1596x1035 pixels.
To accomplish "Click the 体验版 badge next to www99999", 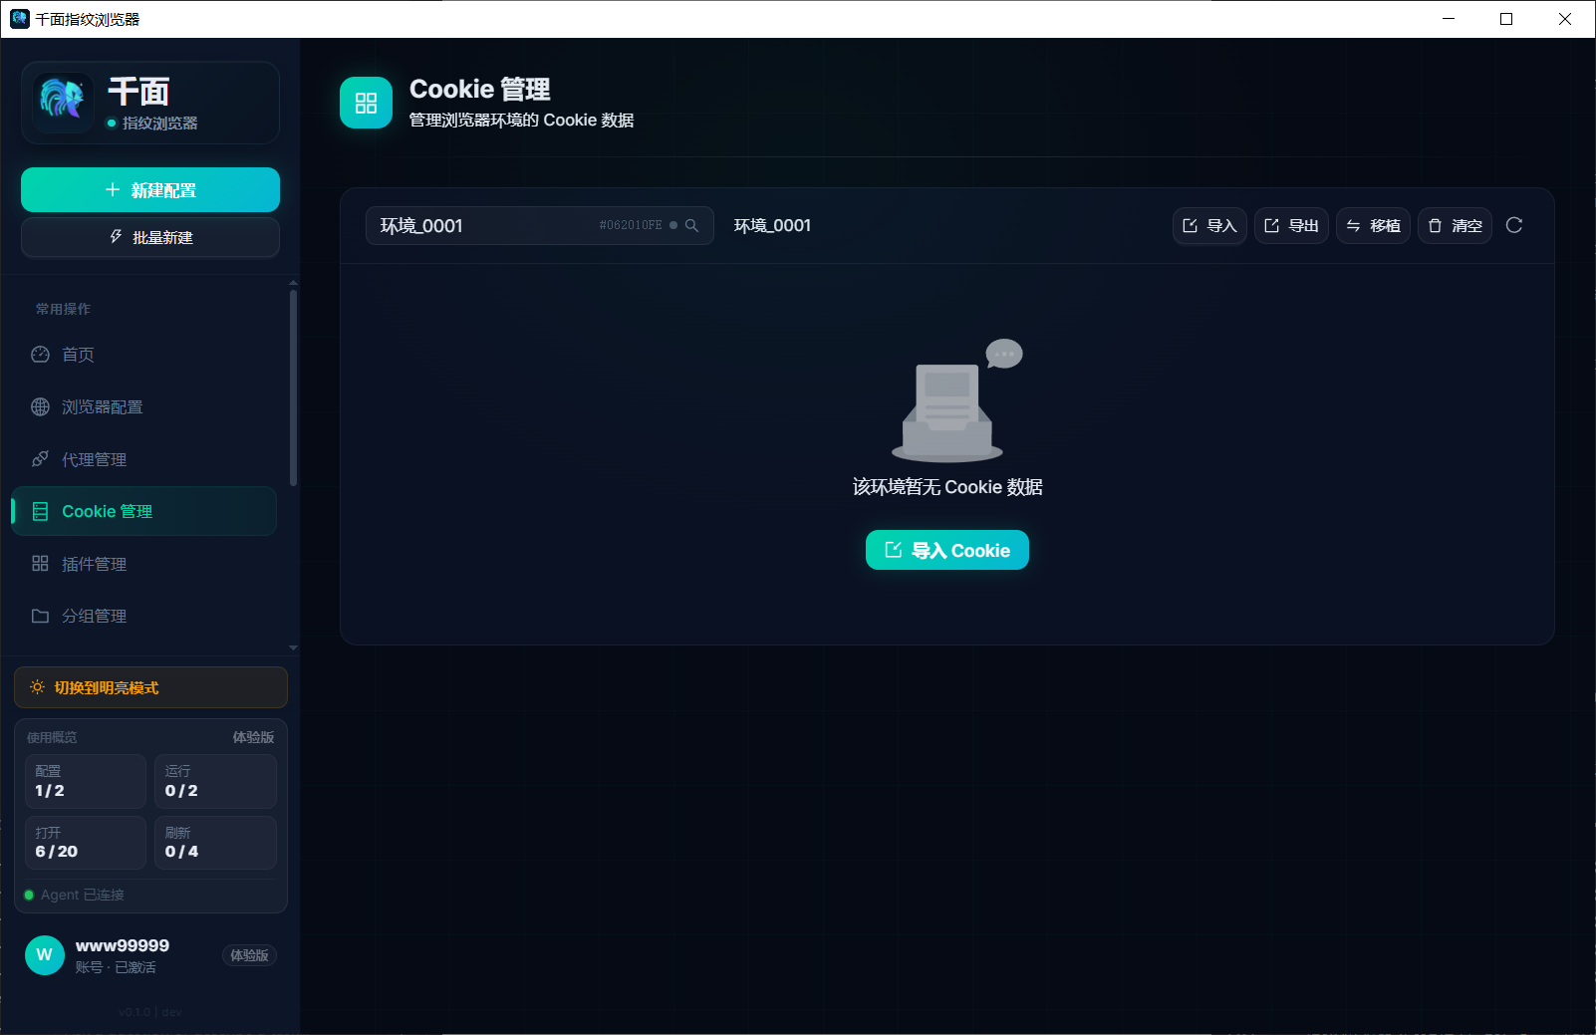I will (249, 955).
